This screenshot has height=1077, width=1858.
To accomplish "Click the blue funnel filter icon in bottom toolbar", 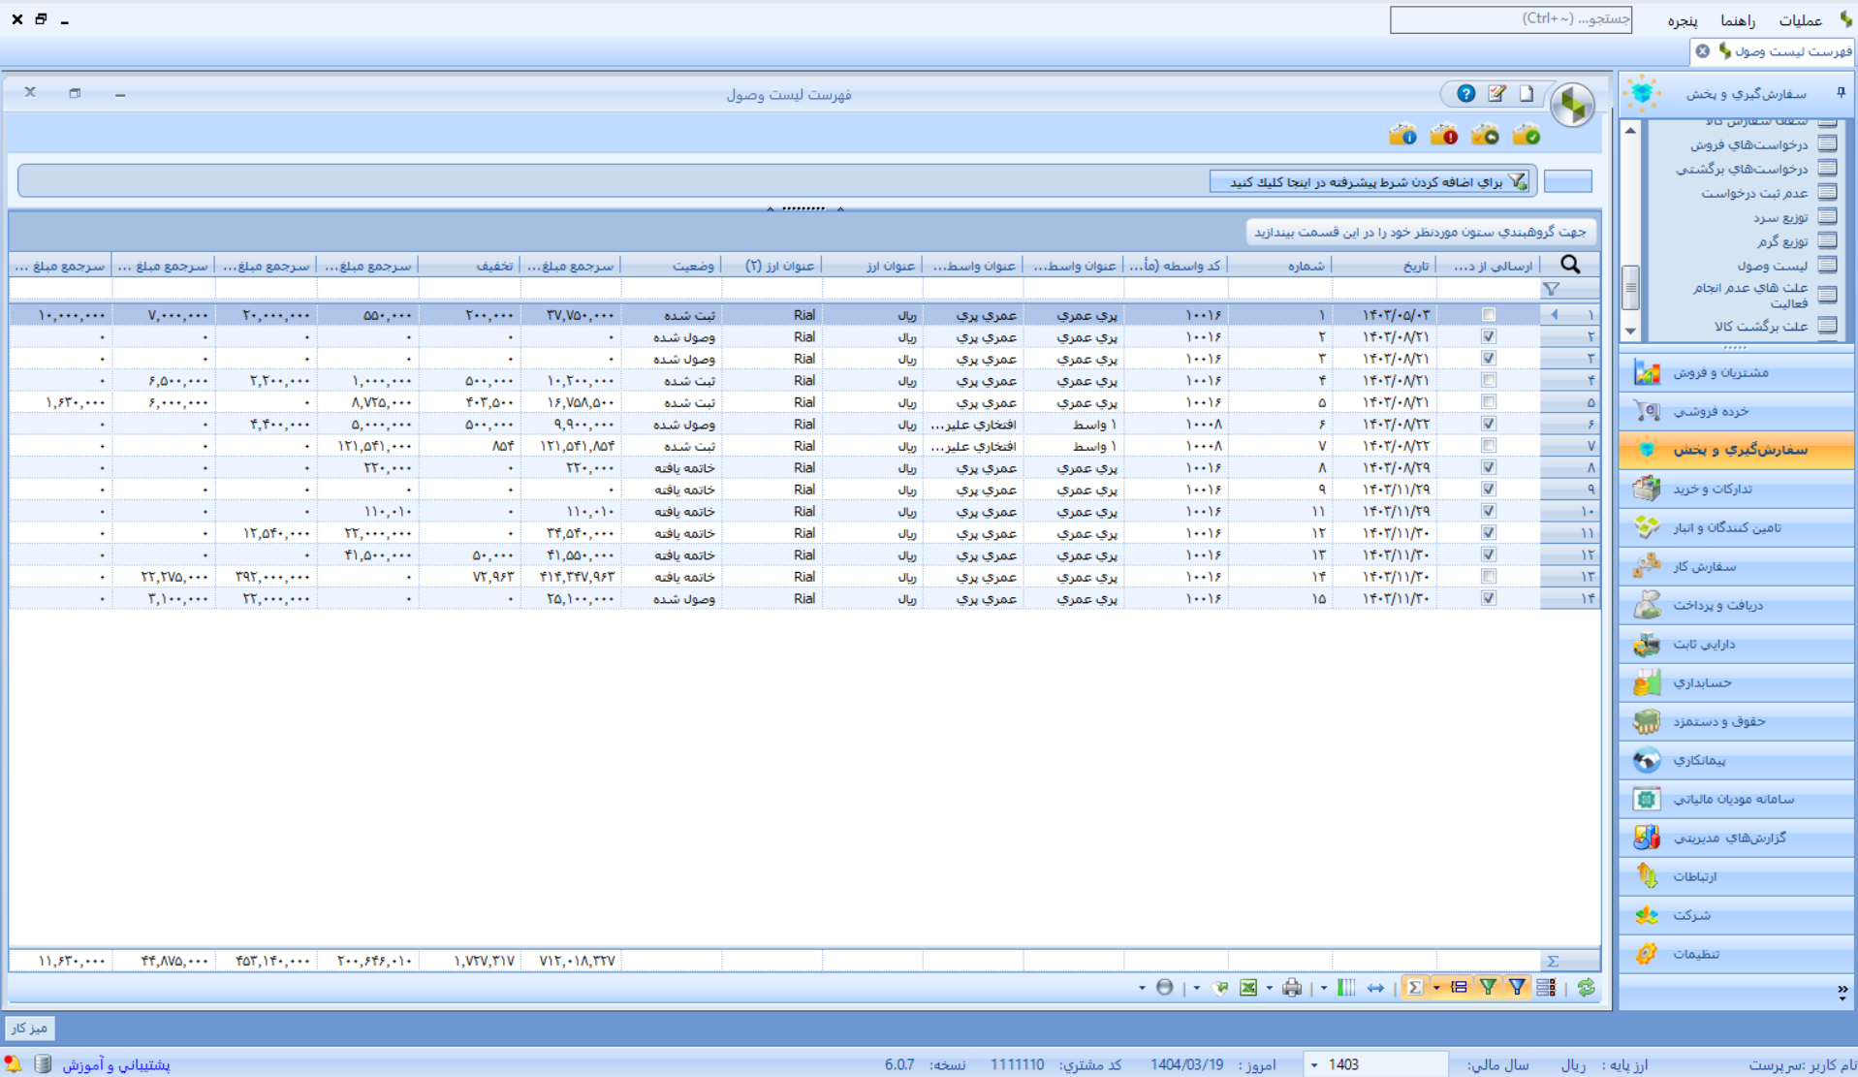I will click(x=1517, y=988).
